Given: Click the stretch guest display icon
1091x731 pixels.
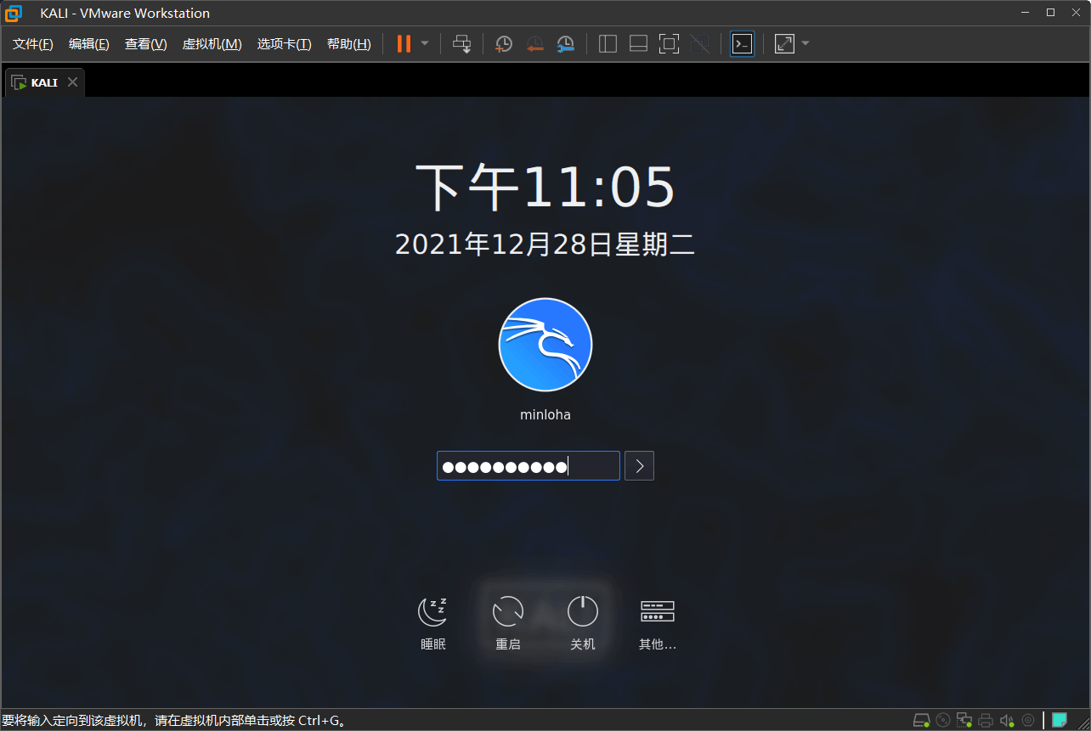Looking at the screenshot, I should tap(784, 44).
